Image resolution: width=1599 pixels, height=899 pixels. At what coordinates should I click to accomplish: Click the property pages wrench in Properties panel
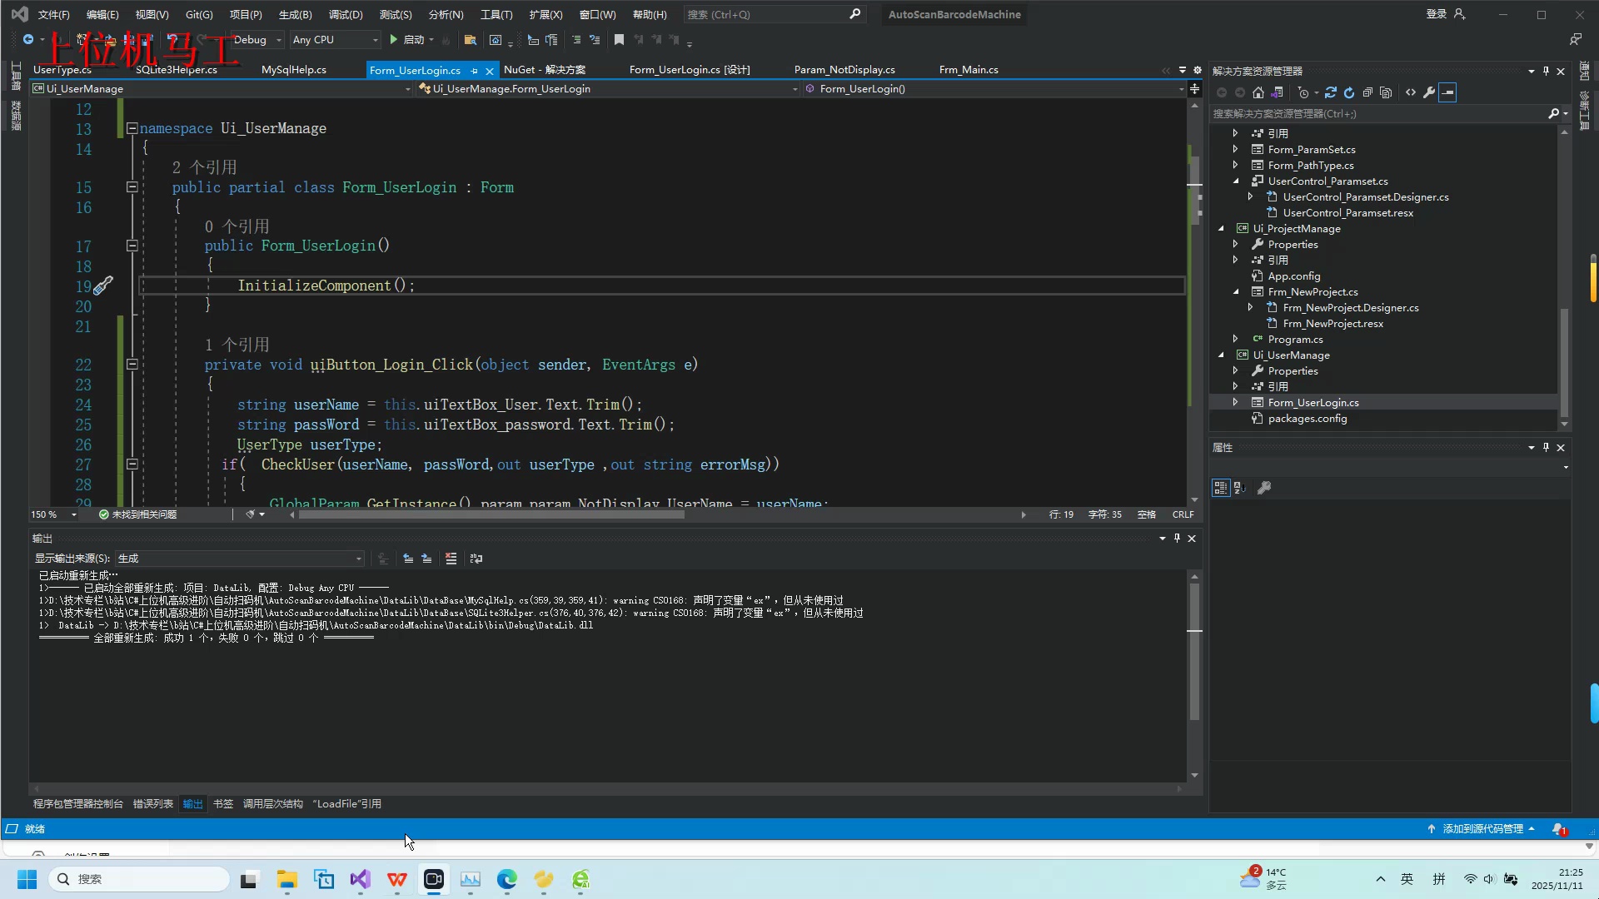coord(1264,488)
